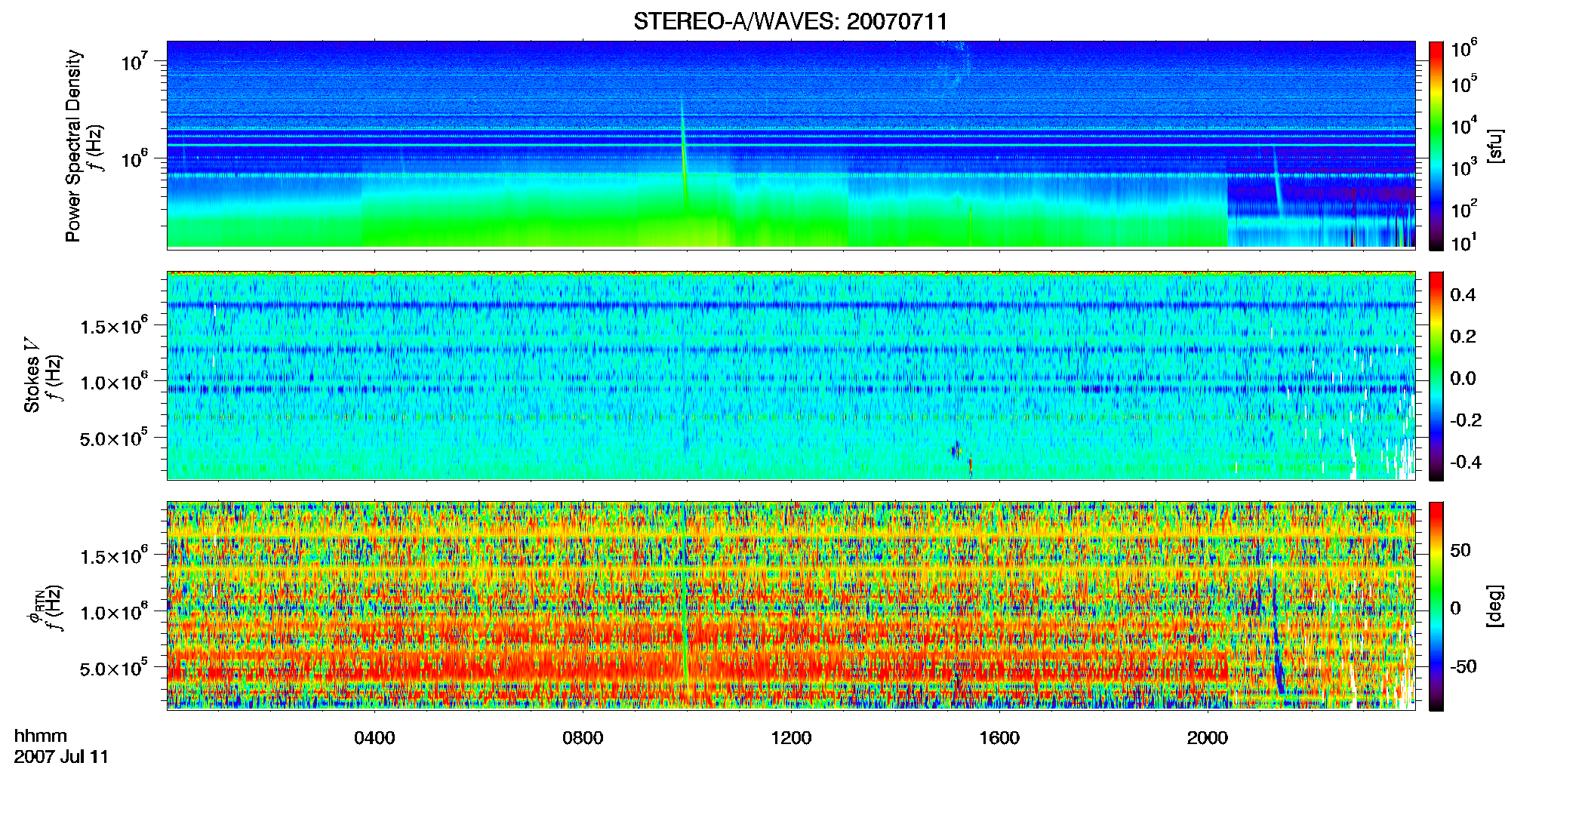Click the 0.4 value on Stokes color bar
Viewport: 1582px width, 815px height.
click(x=1463, y=295)
